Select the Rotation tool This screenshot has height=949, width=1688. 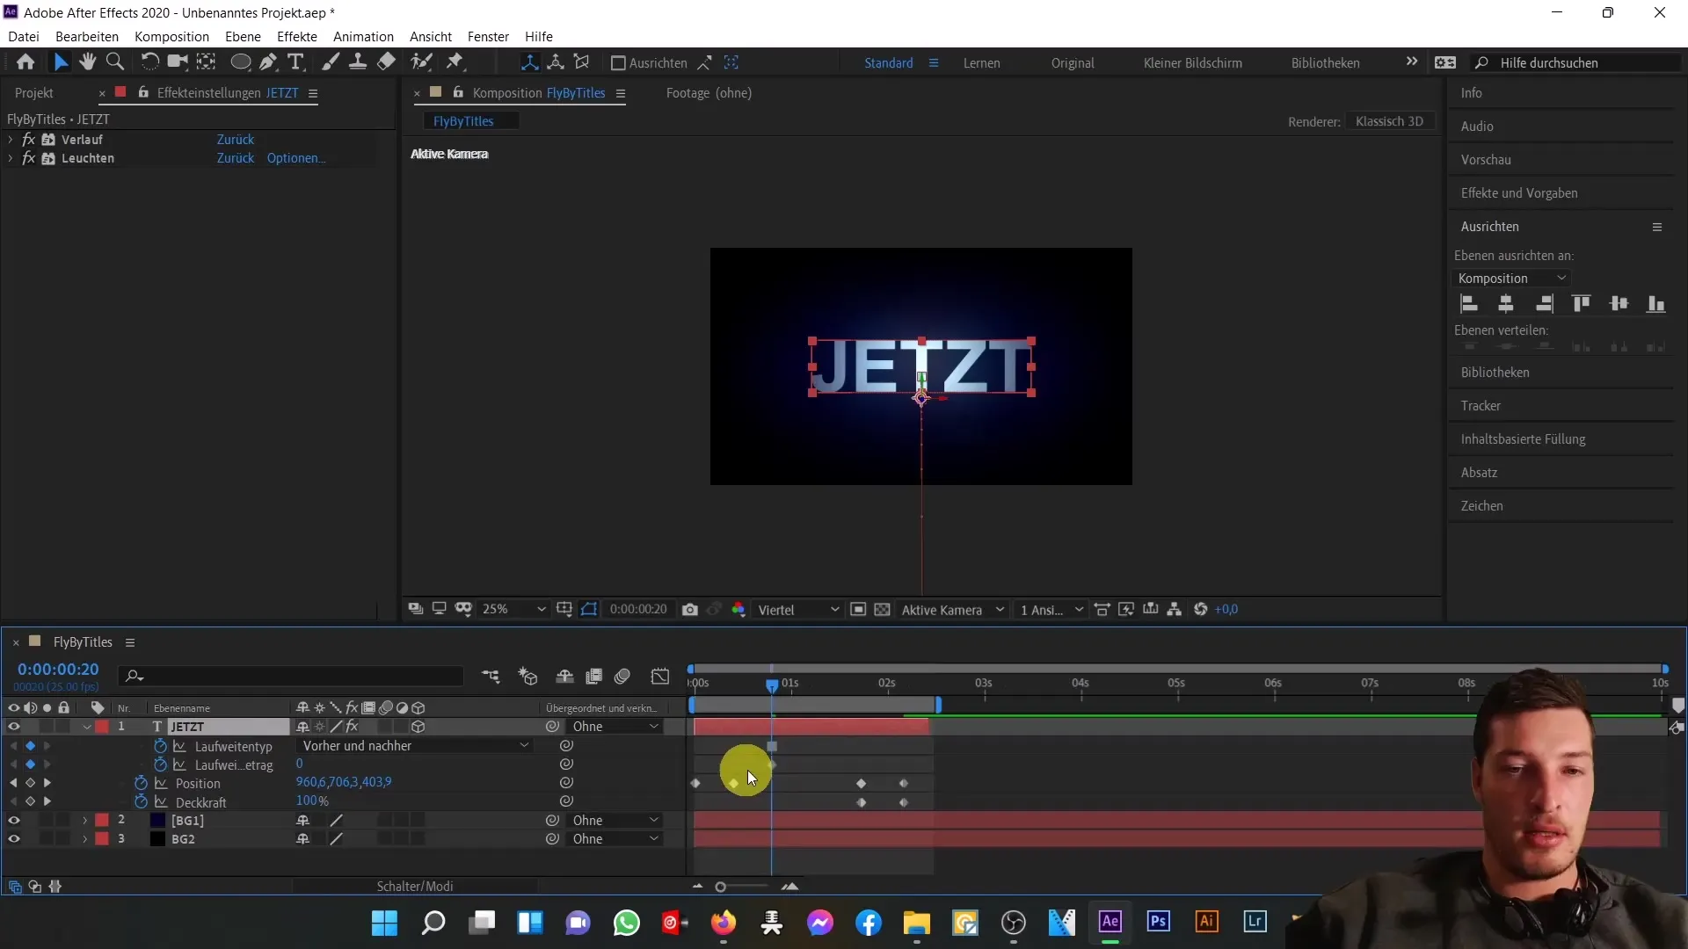pos(149,62)
